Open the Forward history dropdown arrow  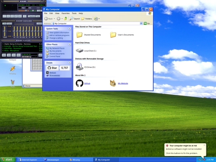click(x=62, y=18)
